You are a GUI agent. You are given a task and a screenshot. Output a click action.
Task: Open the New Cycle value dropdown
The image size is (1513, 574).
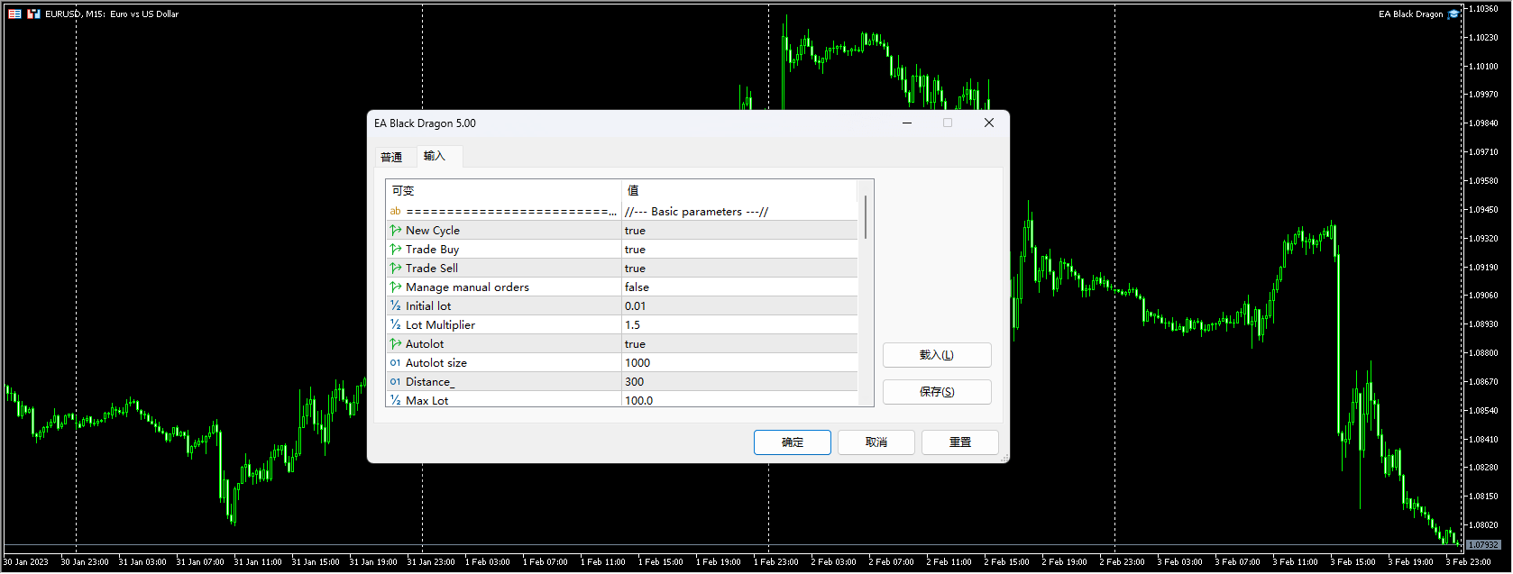tap(738, 231)
